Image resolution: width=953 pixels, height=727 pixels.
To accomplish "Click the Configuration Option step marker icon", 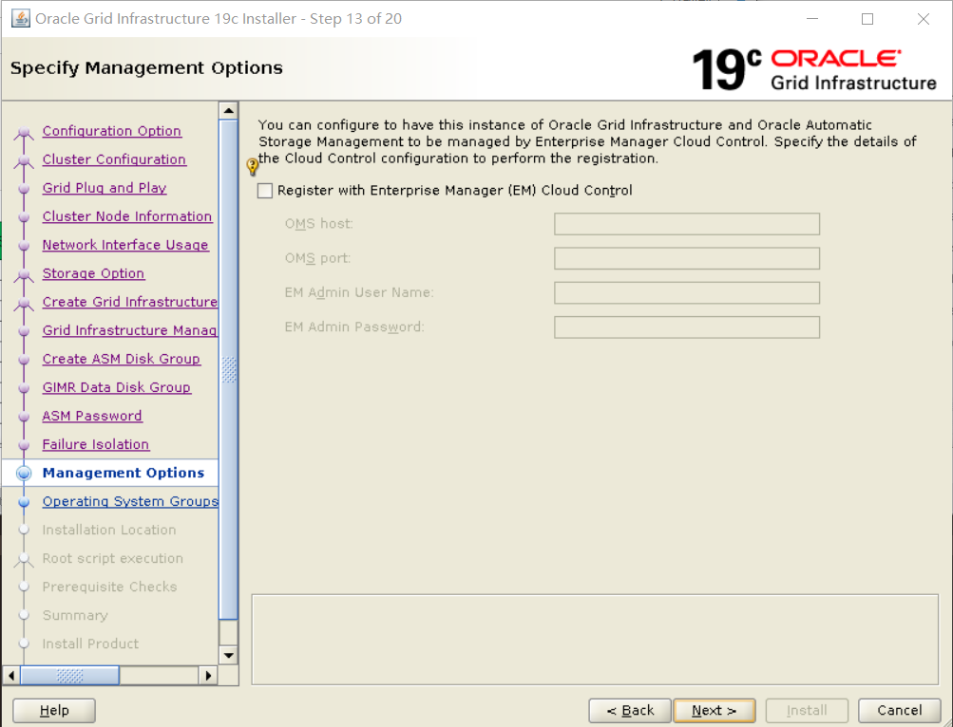I will (x=24, y=132).
